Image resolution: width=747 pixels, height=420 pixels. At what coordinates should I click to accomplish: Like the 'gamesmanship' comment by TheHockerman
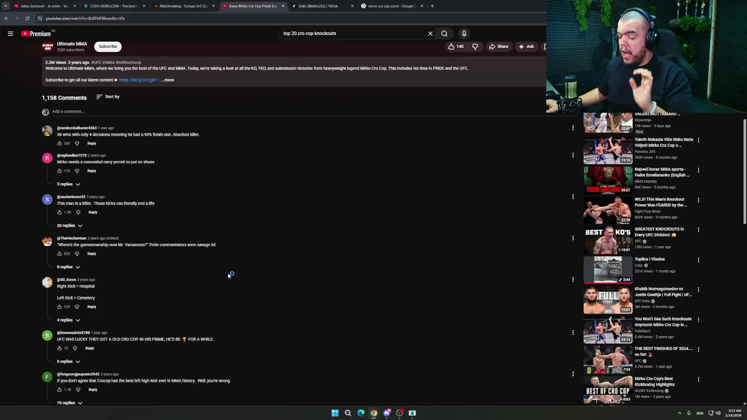pos(60,254)
